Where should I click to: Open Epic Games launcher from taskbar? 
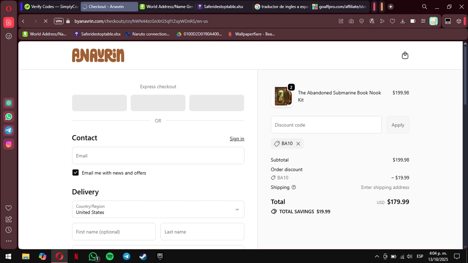coord(160,256)
